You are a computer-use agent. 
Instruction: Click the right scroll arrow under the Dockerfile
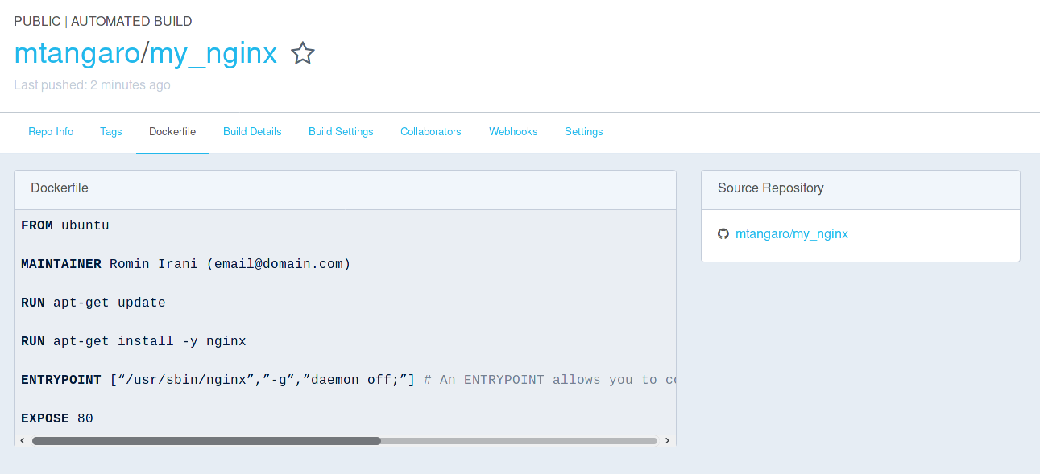[x=667, y=441]
